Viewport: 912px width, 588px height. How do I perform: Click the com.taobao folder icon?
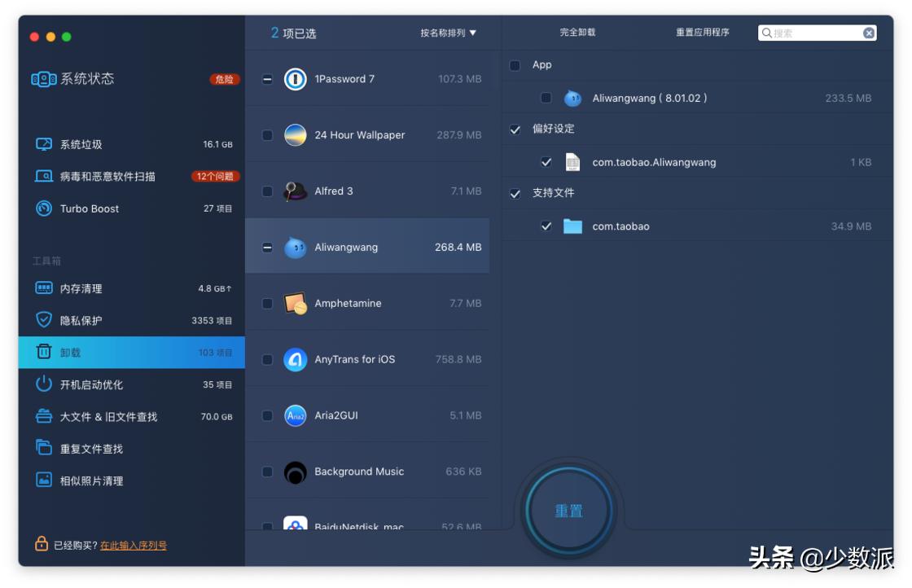click(x=572, y=226)
